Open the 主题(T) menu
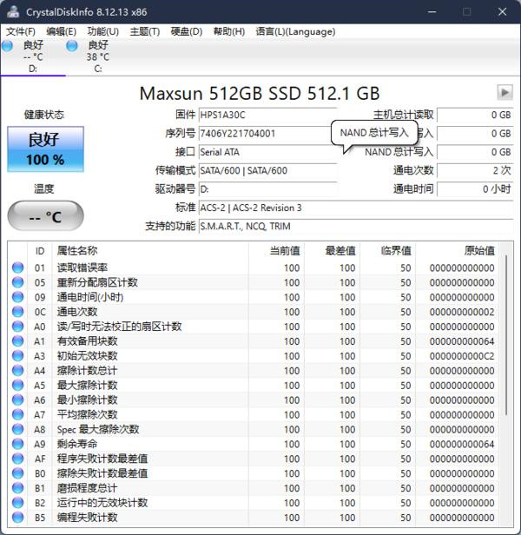 [144, 31]
